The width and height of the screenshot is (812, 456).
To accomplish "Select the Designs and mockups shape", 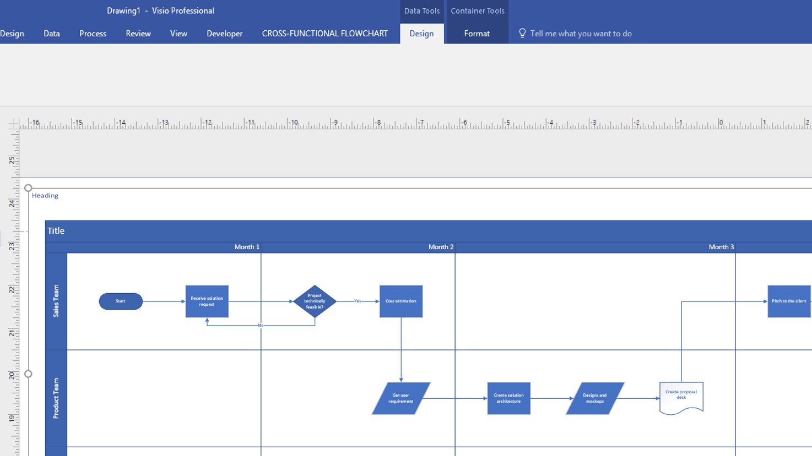I will [x=595, y=398].
